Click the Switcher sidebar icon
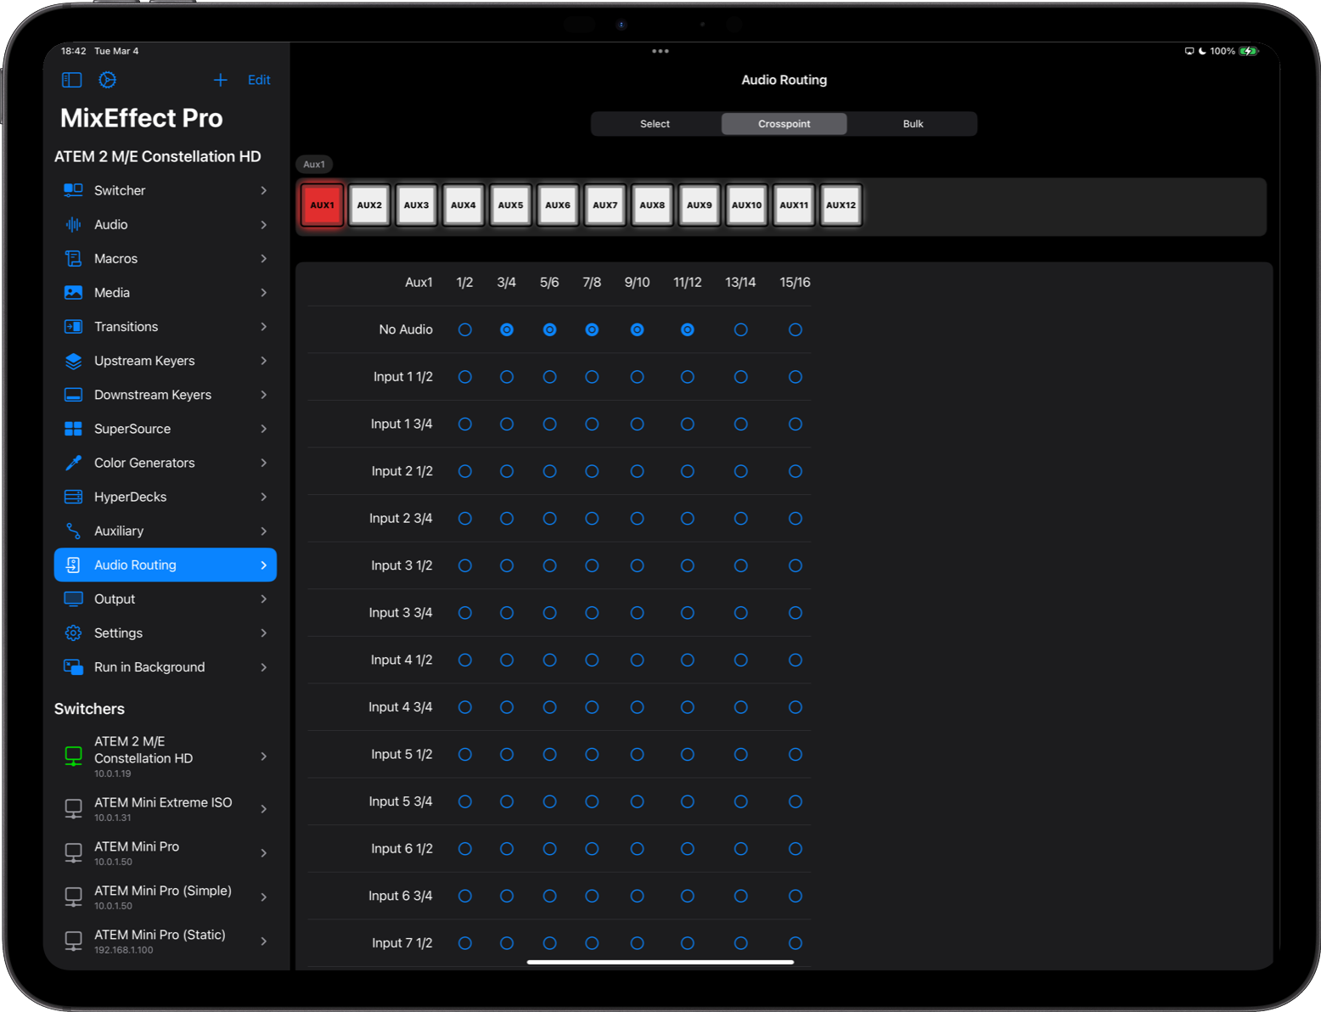The width and height of the screenshot is (1321, 1012). [x=74, y=190]
